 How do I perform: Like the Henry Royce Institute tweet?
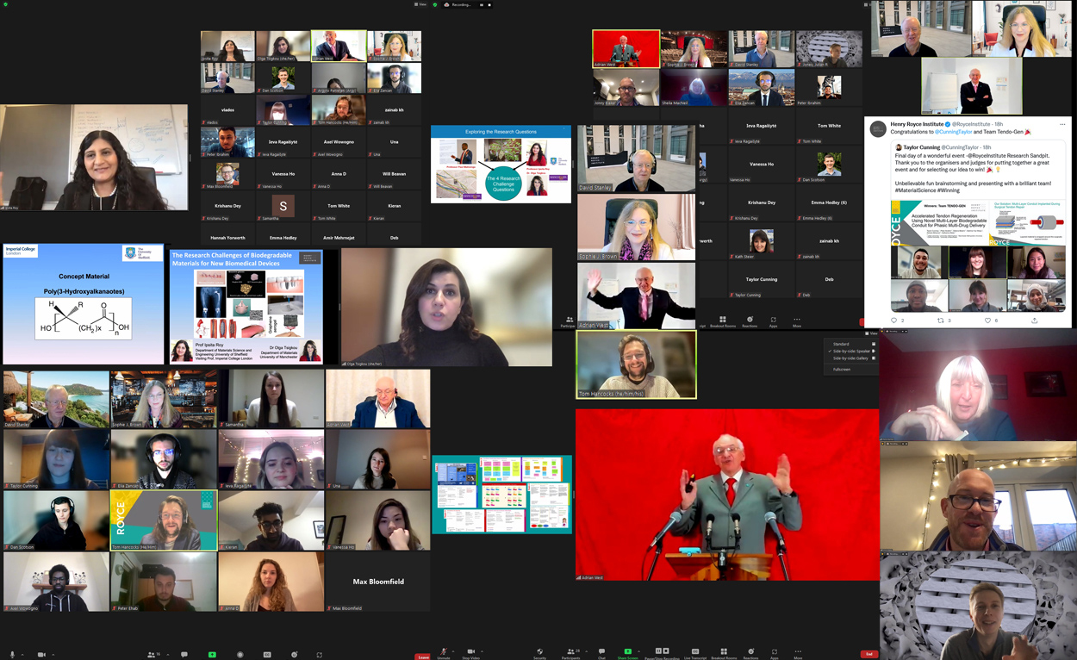click(x=988, y=321)
